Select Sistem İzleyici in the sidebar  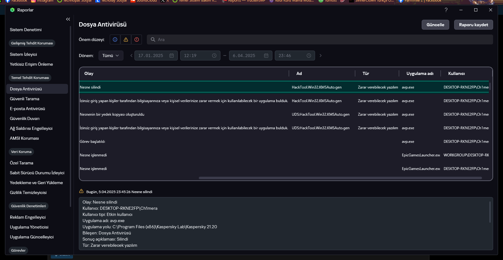click(x=23, y=54)
